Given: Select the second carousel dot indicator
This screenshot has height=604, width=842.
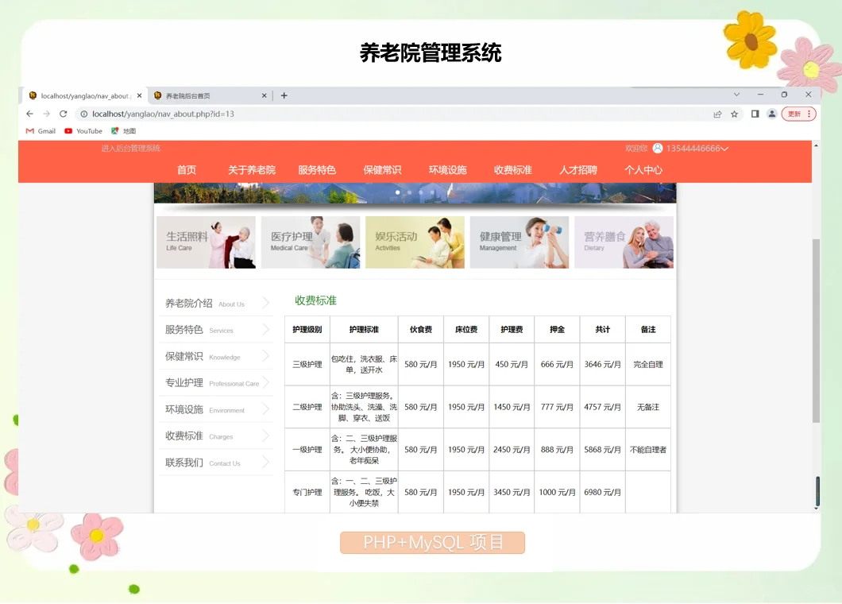Looking at the screenshot, I should coord(409,192).
